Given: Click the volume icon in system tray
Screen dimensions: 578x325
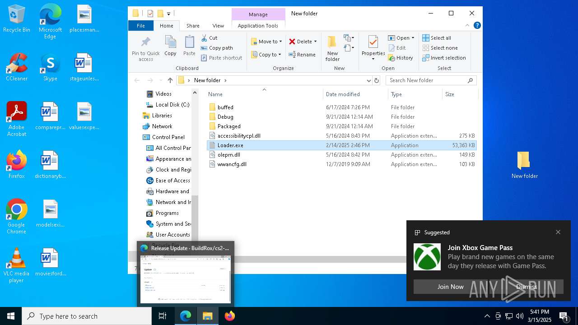Looking at the screenshot, I should (520, 316).
